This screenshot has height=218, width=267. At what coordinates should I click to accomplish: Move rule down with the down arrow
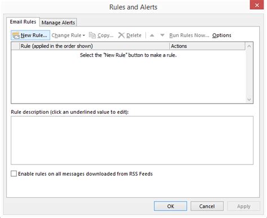162,35
